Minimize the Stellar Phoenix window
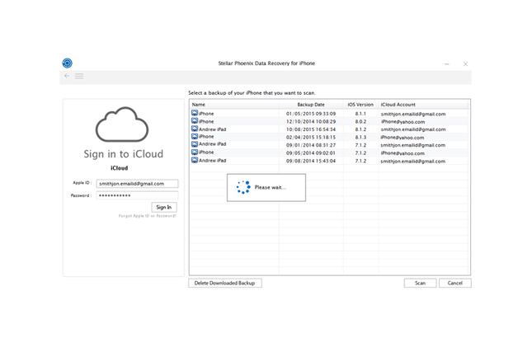The height and width of the screenshot is (347, 532). tap(447, 63)
